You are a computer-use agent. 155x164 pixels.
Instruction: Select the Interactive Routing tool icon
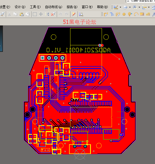coord(106,14)
